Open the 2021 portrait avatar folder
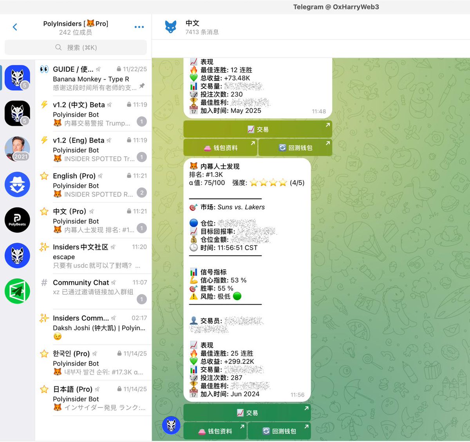The height and width of the screenshot is (442, 470). [x=17, y=149]
